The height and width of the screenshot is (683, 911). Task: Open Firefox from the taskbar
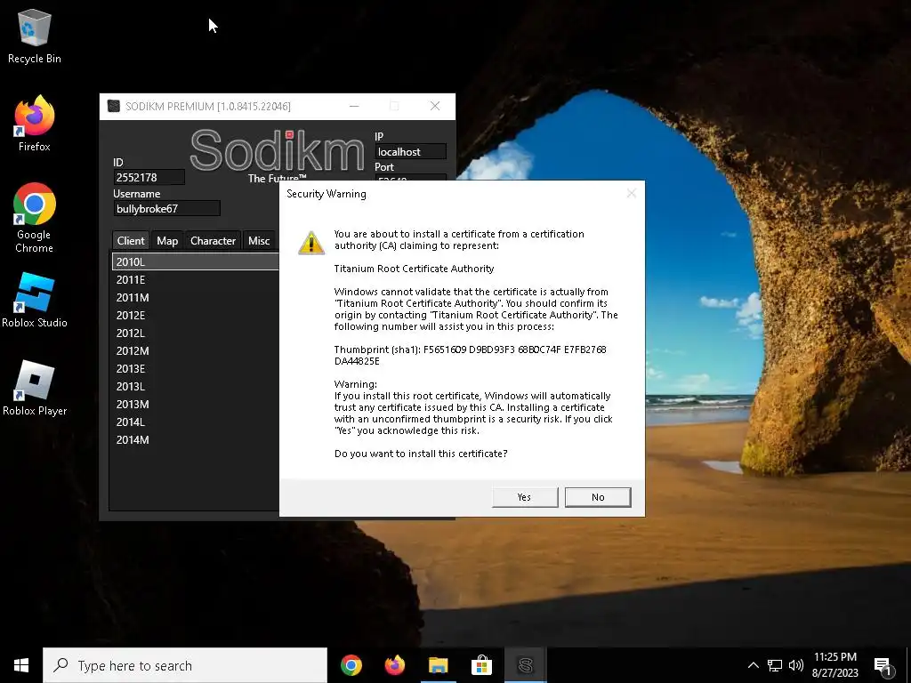tap(394, 665)
